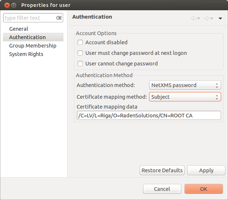
Task: Click the Apply button
Action: (x=206, y=170)
